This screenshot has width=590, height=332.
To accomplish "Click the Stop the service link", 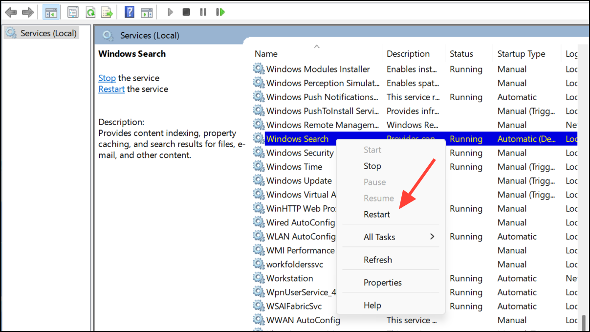I will point(107,78).
